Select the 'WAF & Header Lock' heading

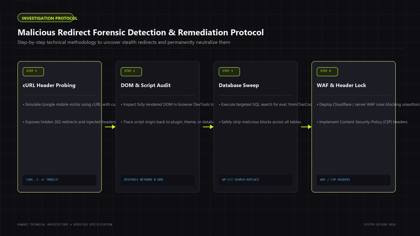[x=341, y=85]
